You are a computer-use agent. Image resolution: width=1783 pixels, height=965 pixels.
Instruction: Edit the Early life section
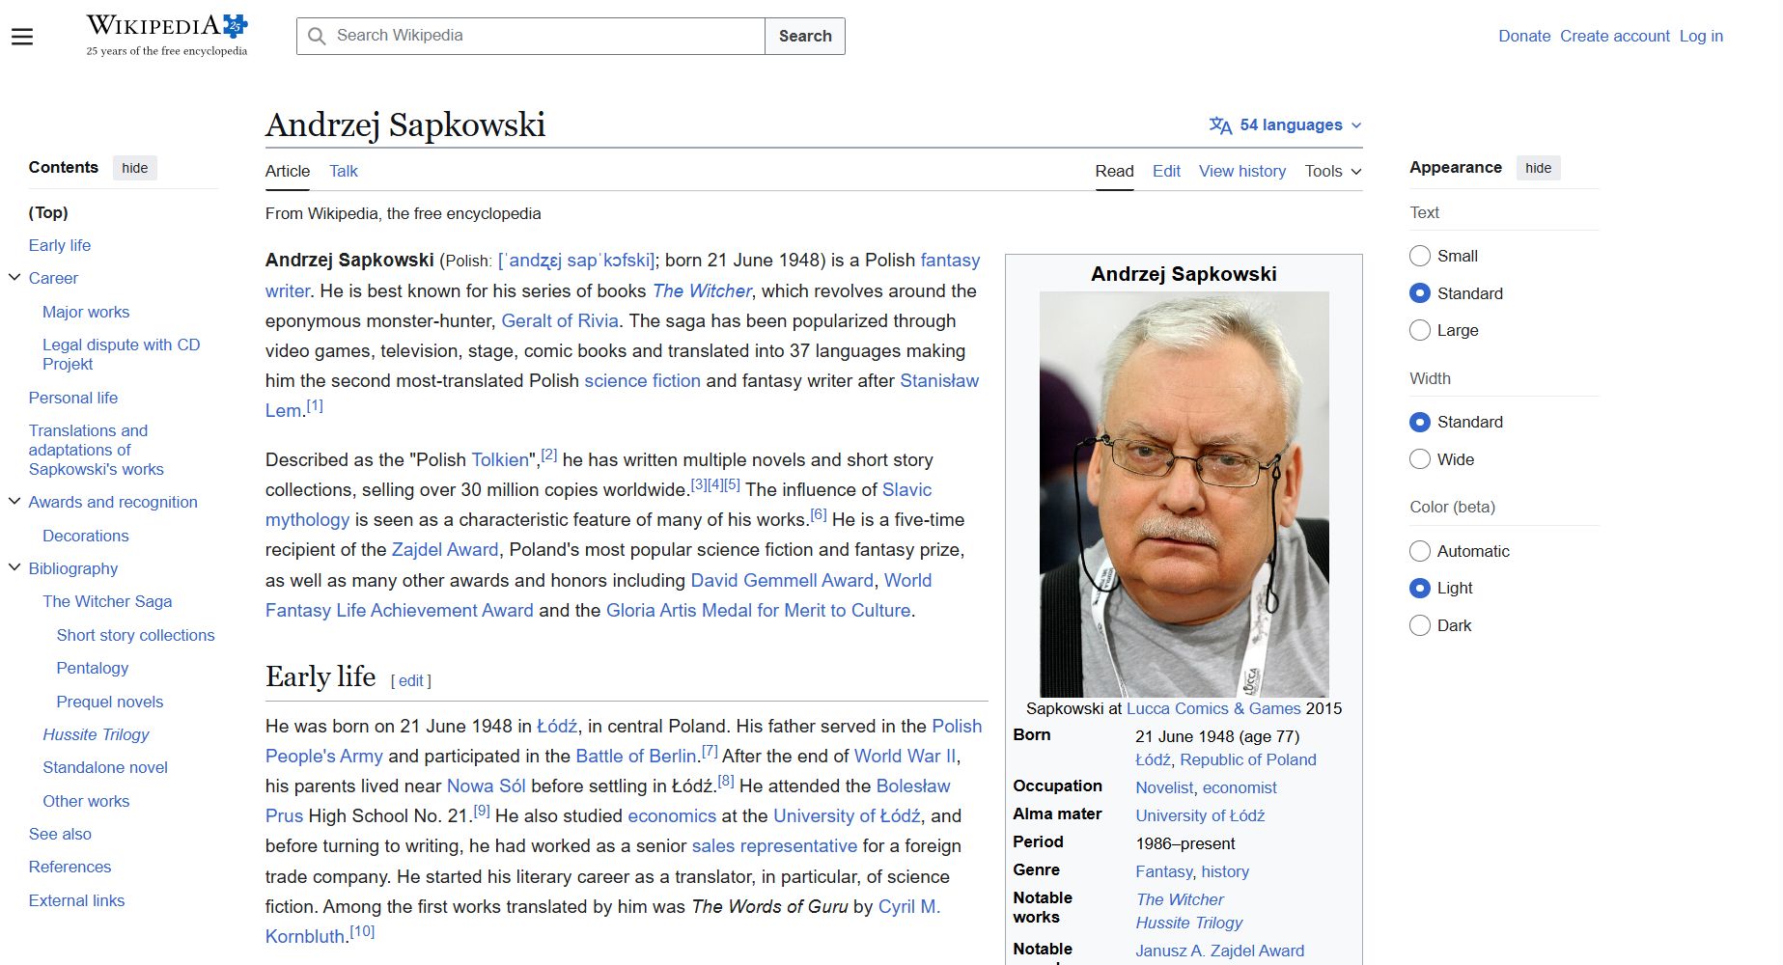tap(411, 680)
